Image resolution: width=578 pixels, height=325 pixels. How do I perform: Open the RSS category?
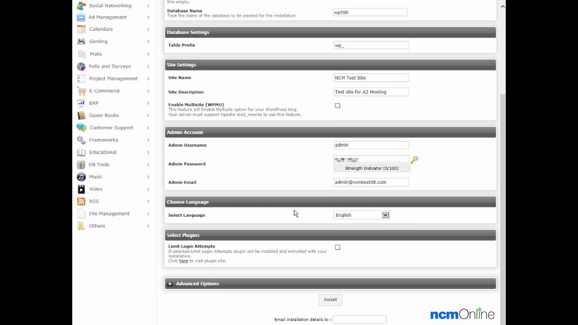coord(94,201)
